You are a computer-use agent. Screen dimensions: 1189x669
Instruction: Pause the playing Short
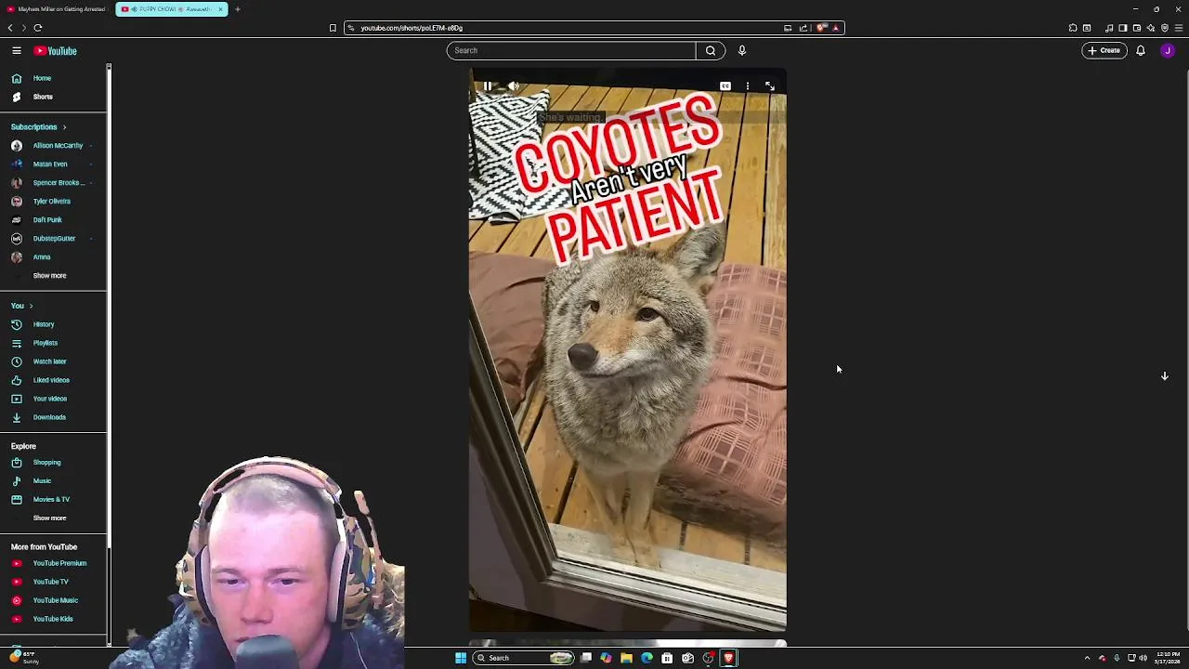coord(488,86)
